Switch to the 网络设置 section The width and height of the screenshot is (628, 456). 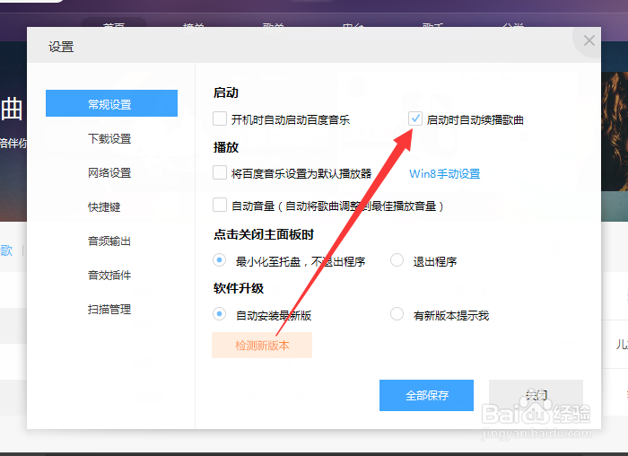tap(109, 172)
